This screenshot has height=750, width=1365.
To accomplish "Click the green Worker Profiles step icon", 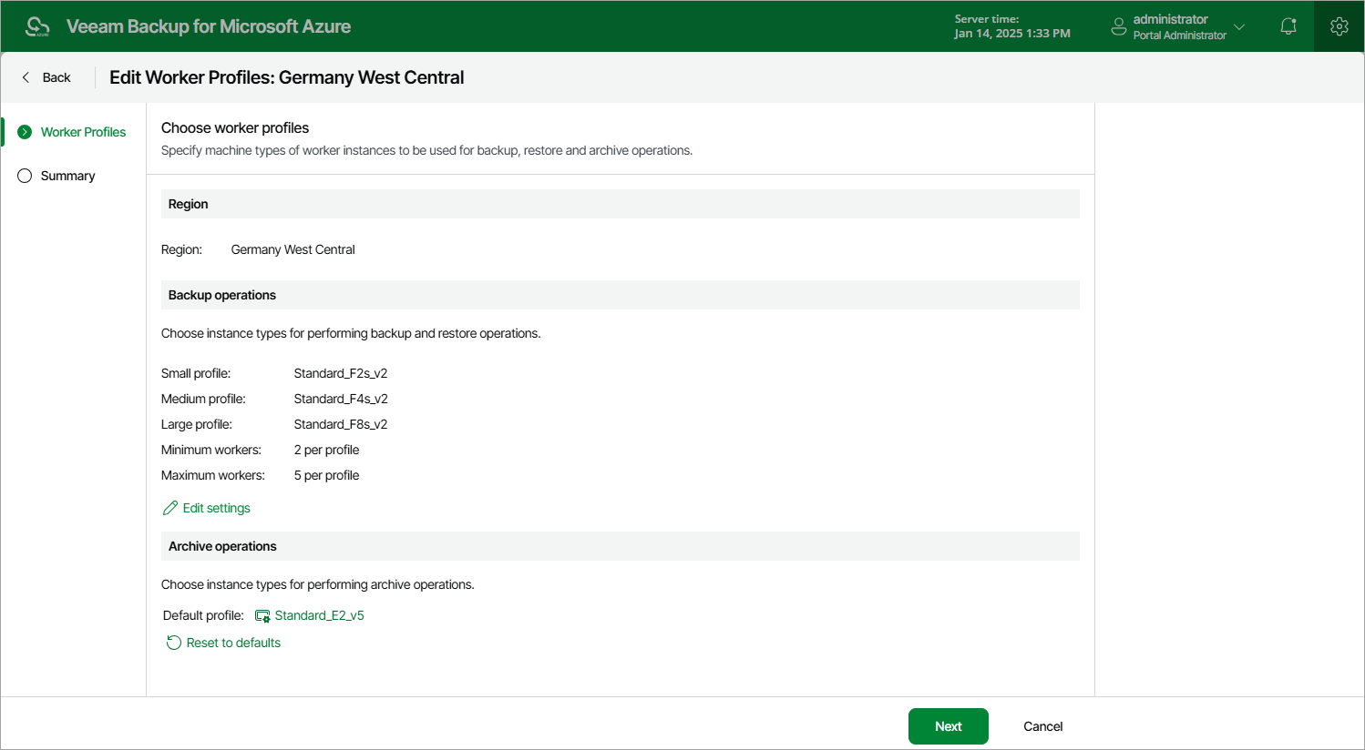I will click(25, 132).
